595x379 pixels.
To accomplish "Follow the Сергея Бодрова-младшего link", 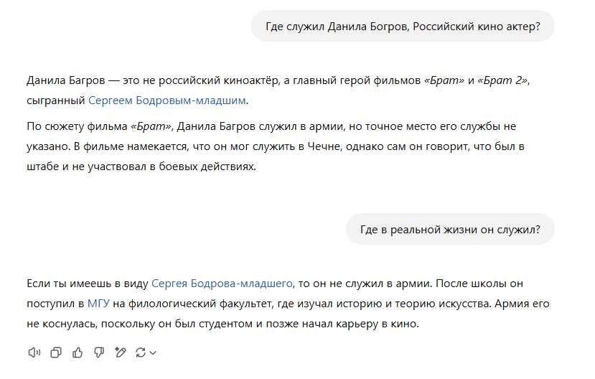I will point(222,284).
